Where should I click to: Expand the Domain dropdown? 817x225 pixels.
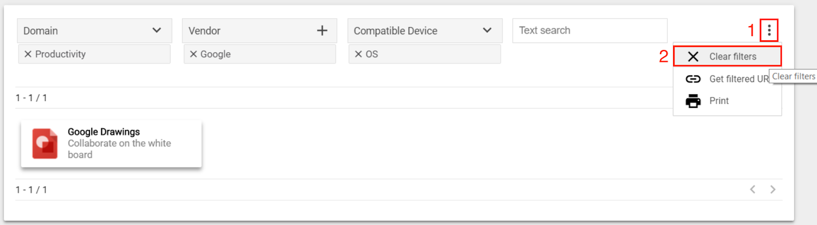click(x=157, y=31)
